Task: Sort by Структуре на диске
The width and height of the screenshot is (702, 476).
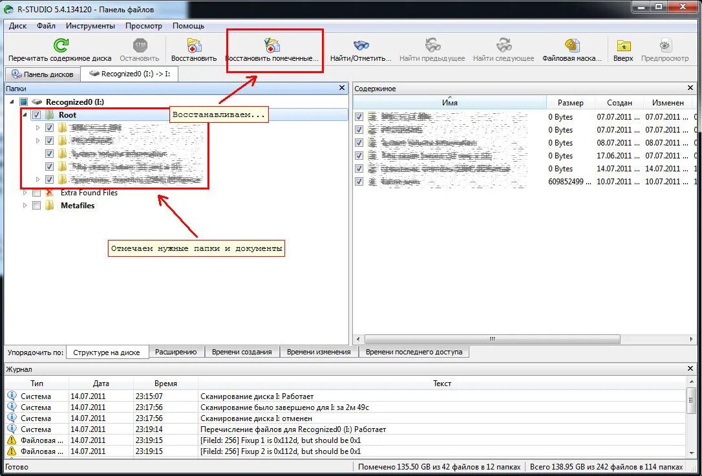Action: 106,352
